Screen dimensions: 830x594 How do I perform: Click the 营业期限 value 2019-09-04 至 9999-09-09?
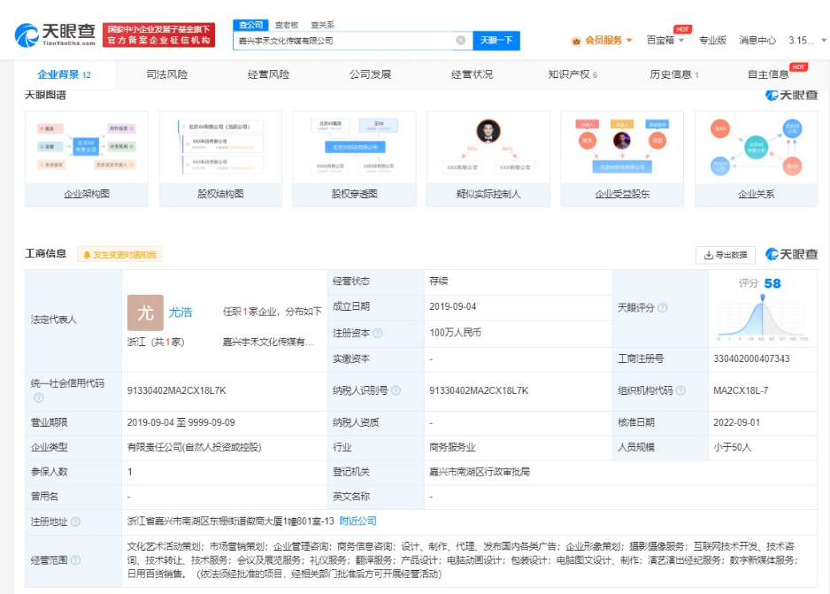click(x=181, y=422)
